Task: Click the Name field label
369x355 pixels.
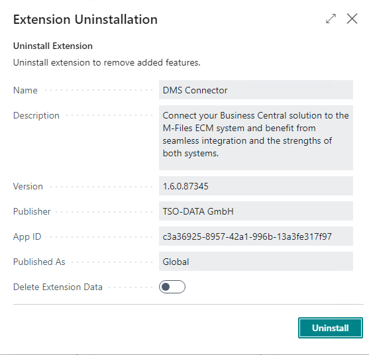Action: point(25,90)
